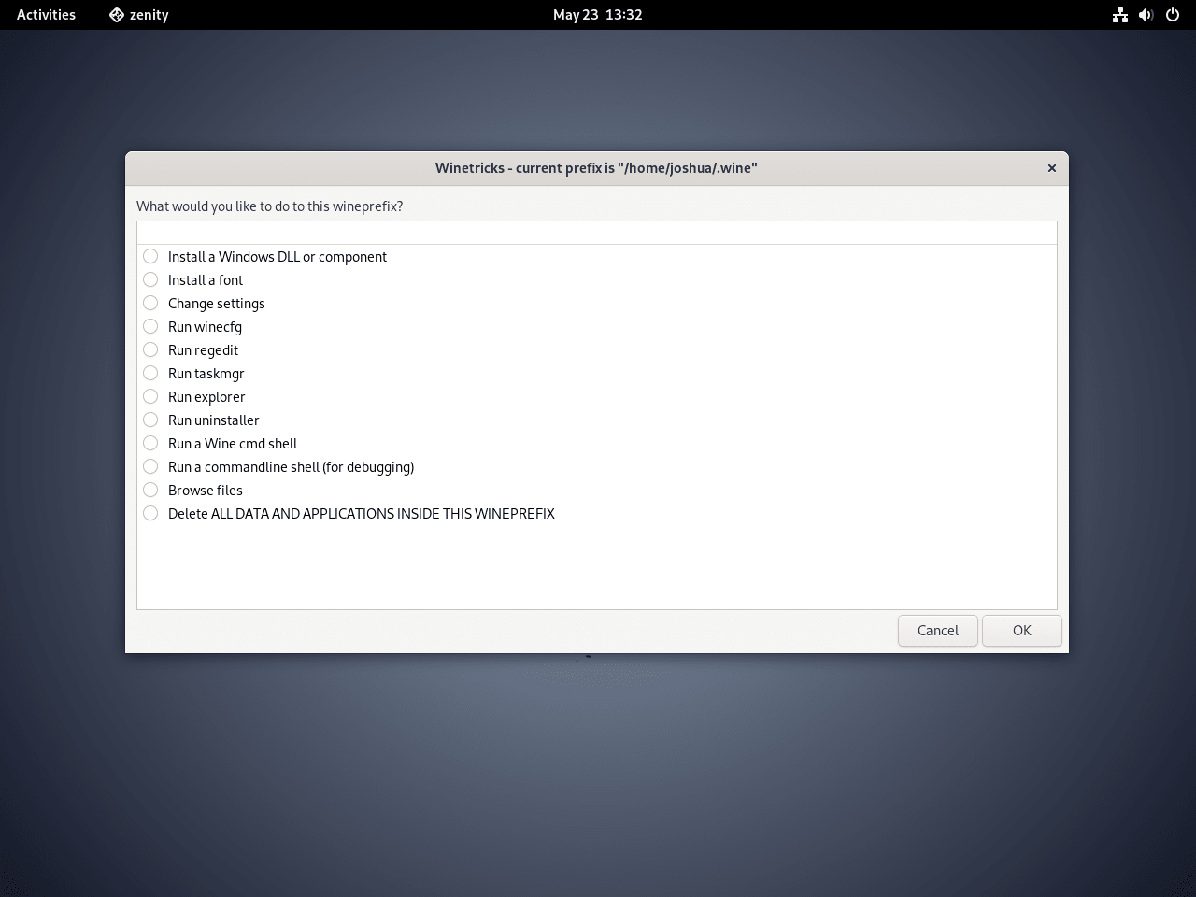Choose the 'Change settings' radio option
Viewport: 1196px width, 897px height.
pos(150,303)
